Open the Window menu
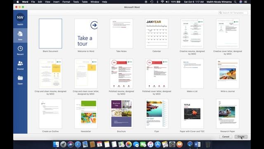Viewport: 264px width, 149px height. pos(95,2)
